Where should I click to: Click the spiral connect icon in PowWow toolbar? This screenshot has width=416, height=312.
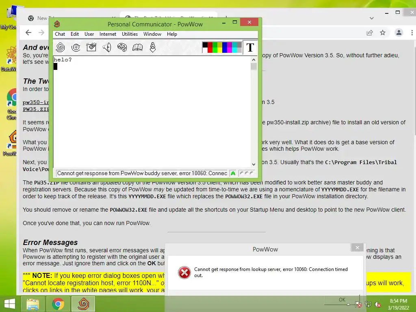(x=61, y=47)
